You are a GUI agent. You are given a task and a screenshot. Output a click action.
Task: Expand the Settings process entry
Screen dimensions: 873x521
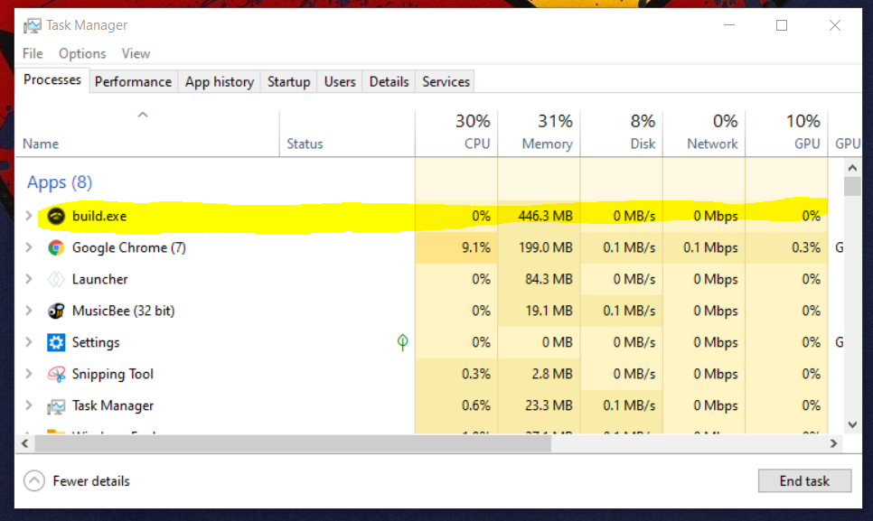click(28, 342)
